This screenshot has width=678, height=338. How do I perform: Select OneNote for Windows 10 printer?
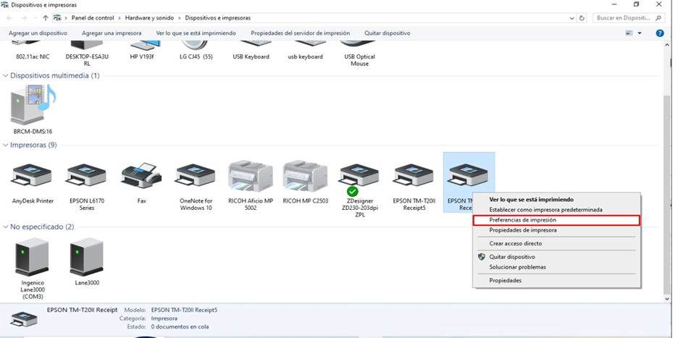coord(196,176)
